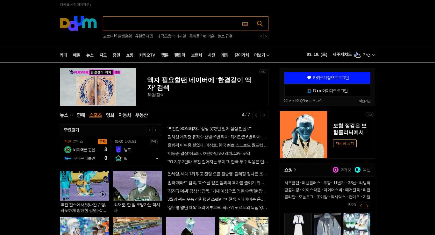The height and width of the screenshot is (235, 435).
Task: Open the Gmarket shopping icon
Action: pos(336,170)
